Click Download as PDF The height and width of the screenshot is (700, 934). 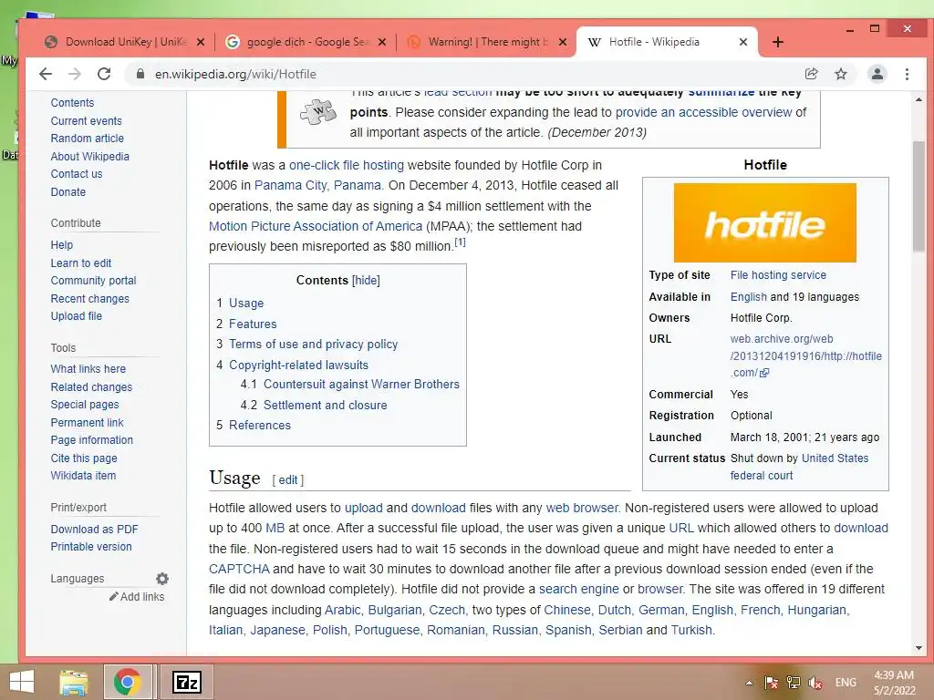(94, 530)
